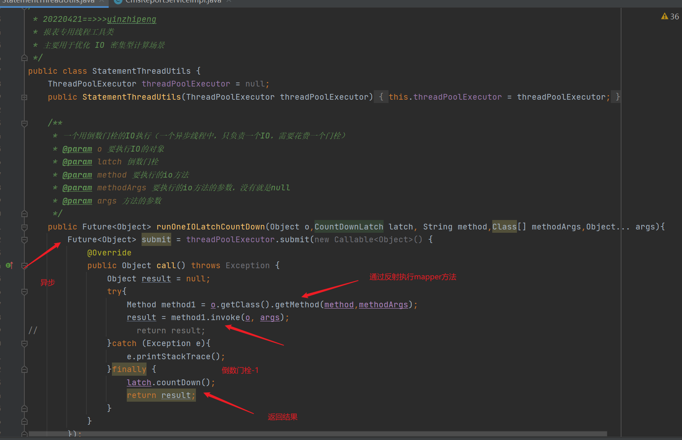
Task: Collapse javadoc using the marker at its closing */
Action: tap(24, 214)
